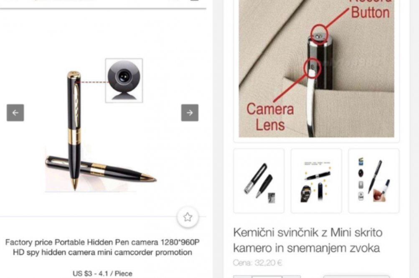419x278 pixels.
Task: Enlarge the pen-in-pocket main product photo
Action: click(316, 68)
